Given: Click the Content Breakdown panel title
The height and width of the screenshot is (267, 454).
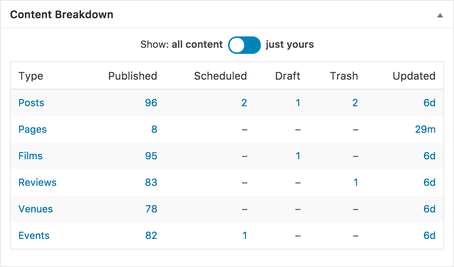Looking at the screenshot, I should tap(62, 15).
